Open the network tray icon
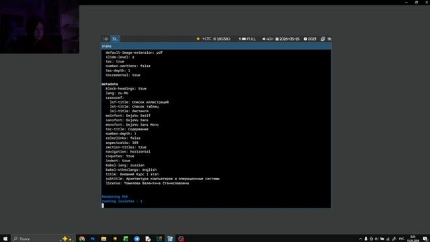 (388, 239)
